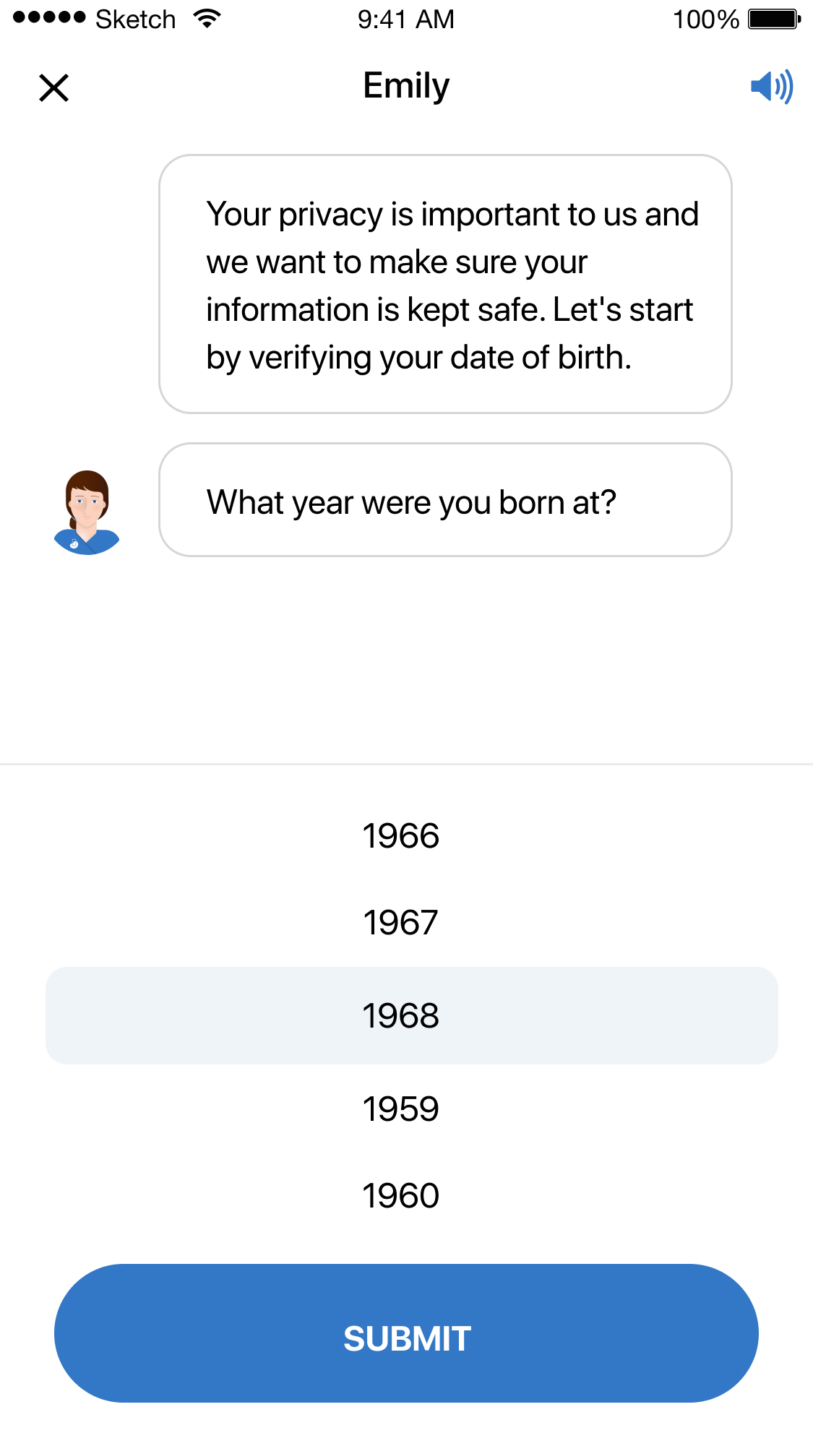Pick year 1959 in picker
Viewport: 813px width, 1446px height.
[x=401, y=1109]
